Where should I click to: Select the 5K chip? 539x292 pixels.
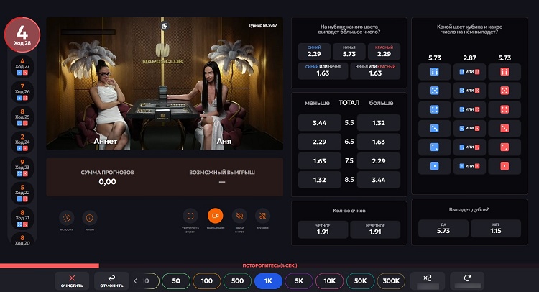coord(299,281)
